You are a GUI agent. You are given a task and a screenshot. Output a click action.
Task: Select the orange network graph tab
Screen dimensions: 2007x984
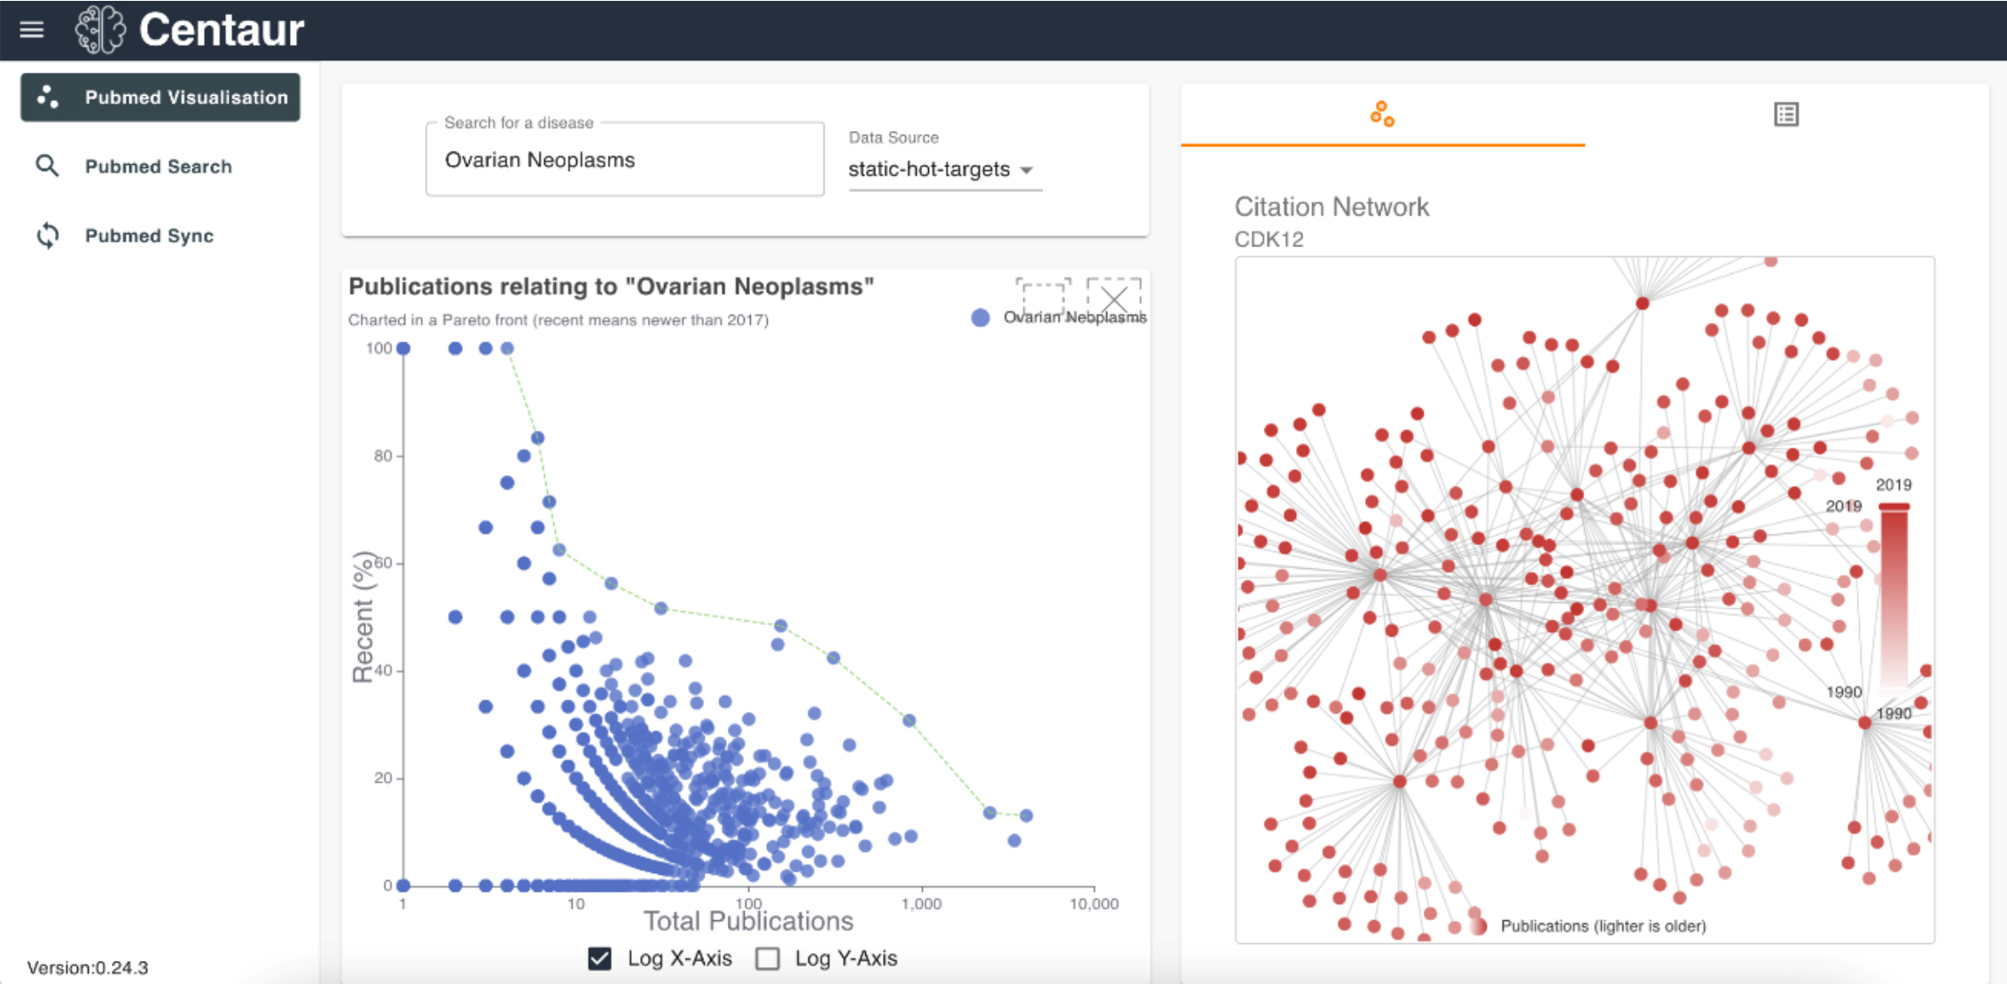coord(1382,114)
